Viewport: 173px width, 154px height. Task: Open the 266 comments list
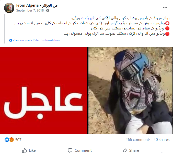138,140
